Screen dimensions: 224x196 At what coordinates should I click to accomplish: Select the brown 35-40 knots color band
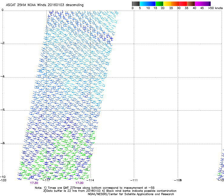191,4
